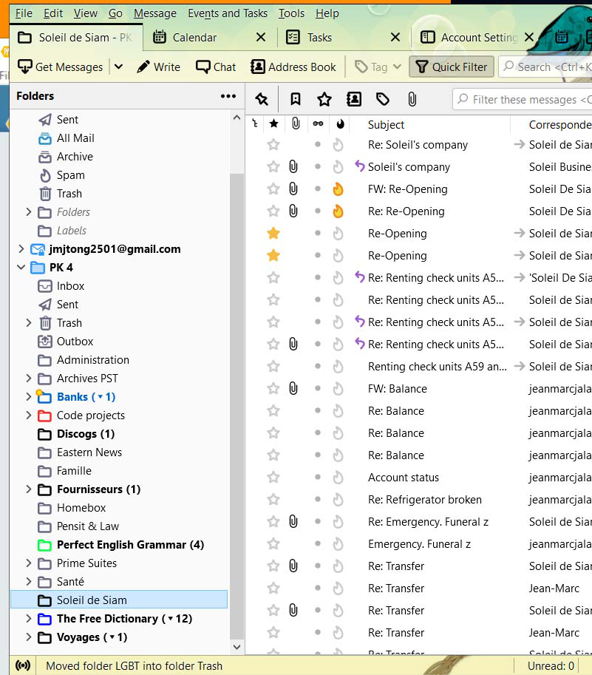Switch to the Calendar tab
Screen dimensions: 592x675
(x=194, y=37)
